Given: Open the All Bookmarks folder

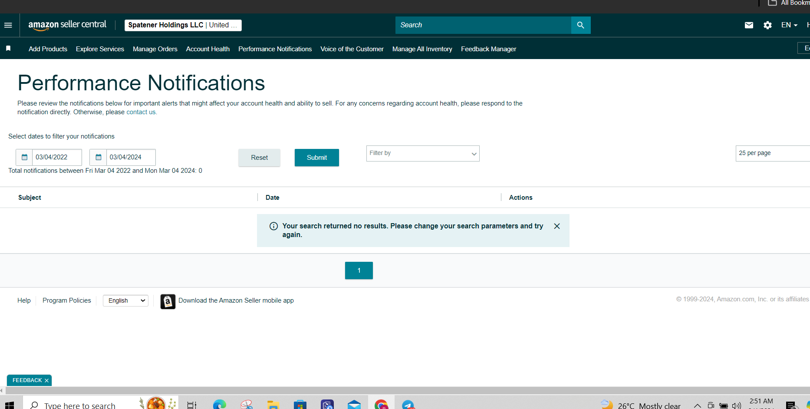Looking at the screenshot, I should [x=788, y=3].
